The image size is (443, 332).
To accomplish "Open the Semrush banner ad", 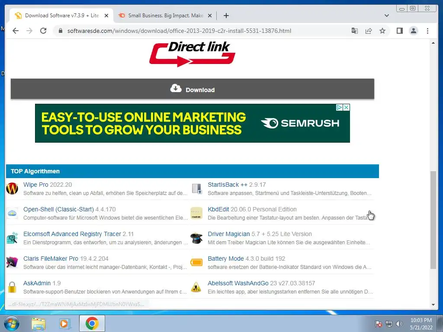I will pyautogui.click(x=193, y=123).
